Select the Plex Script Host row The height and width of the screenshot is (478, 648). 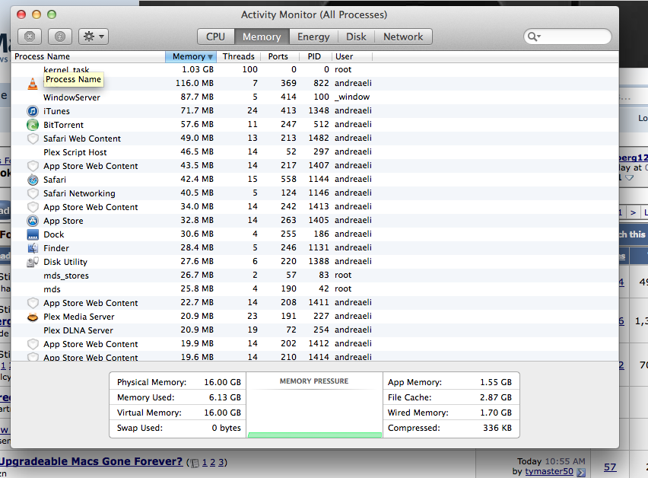click(315, 151)
